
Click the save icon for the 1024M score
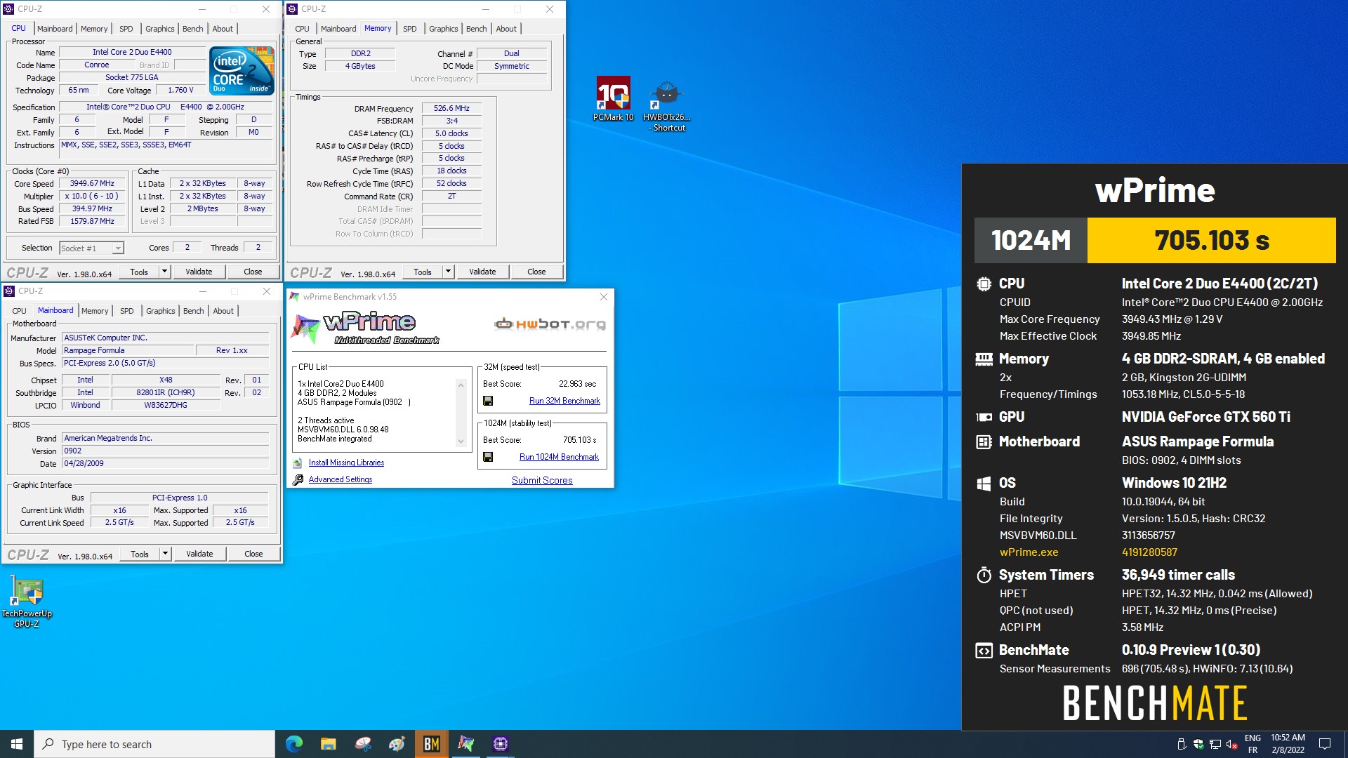click(488, 457)
